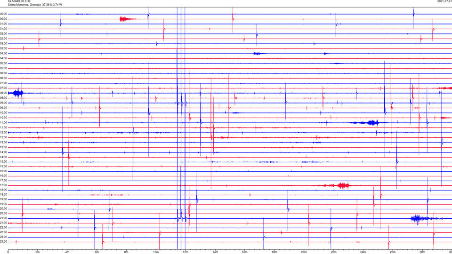Select the 00:30 trace time label
Viewport: 452px width, 254px height.
point(4,19)
